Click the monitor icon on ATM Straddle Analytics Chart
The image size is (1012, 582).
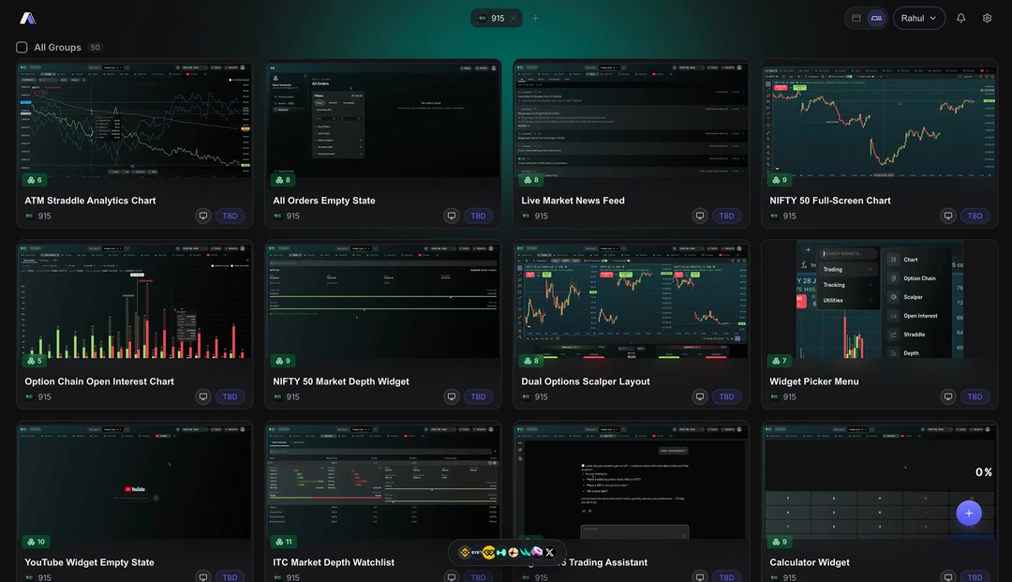203,216
